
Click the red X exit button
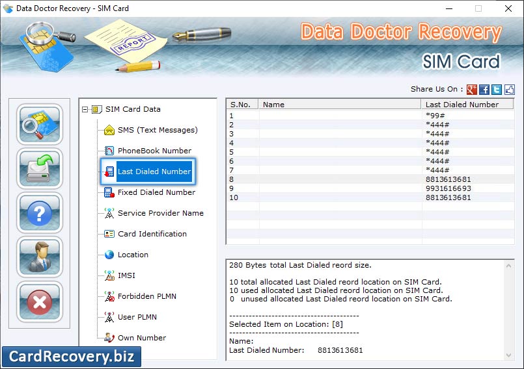[x=40, y=301]
